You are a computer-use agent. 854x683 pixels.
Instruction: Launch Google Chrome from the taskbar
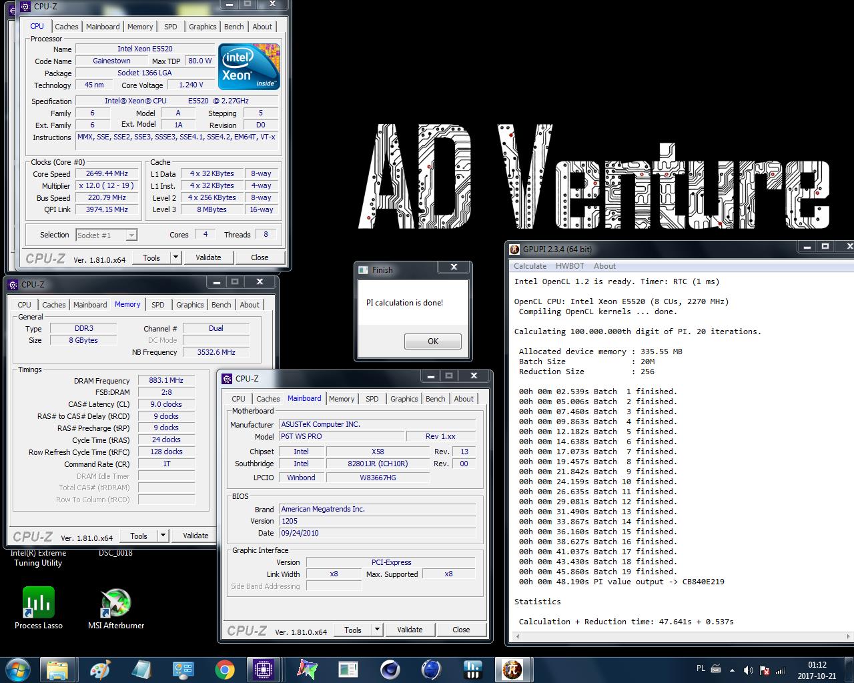point(225,669)
